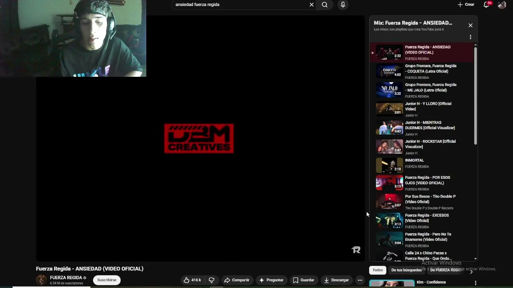The height and width of the screenshot is (288, 513).
Task: Select the 'De tus búsquedas' filter chip
Action: 406,270
